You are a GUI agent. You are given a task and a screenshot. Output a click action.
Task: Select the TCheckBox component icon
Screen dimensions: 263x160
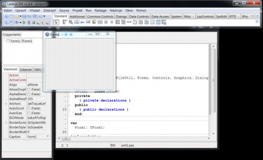[106, 22]
